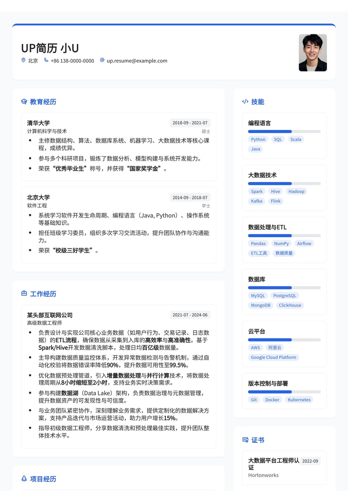
Task: Click the 教育经历 graduation cap icon
Action: 24,102
